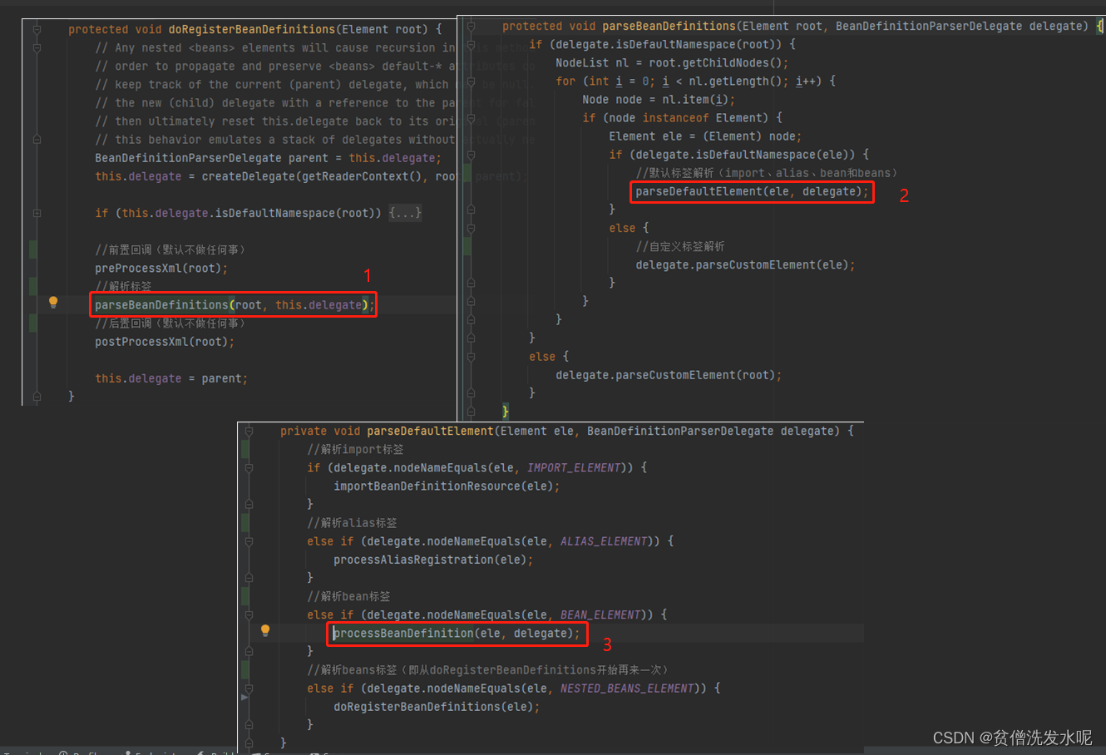1106x755 pixels.
Task: Click the '//解析alias标签' comment
Action: click(352, 523)
